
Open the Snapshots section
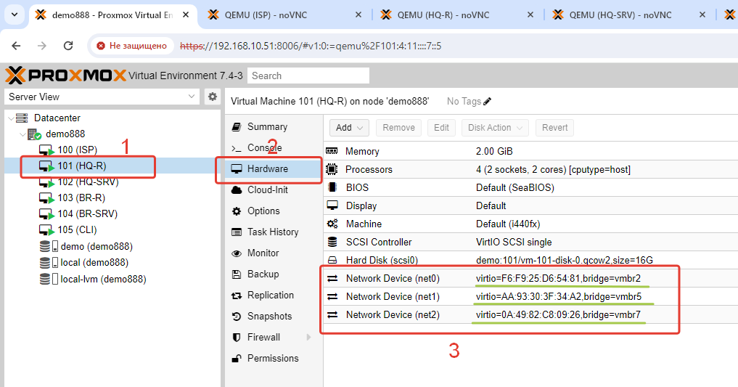click(270, 317)
